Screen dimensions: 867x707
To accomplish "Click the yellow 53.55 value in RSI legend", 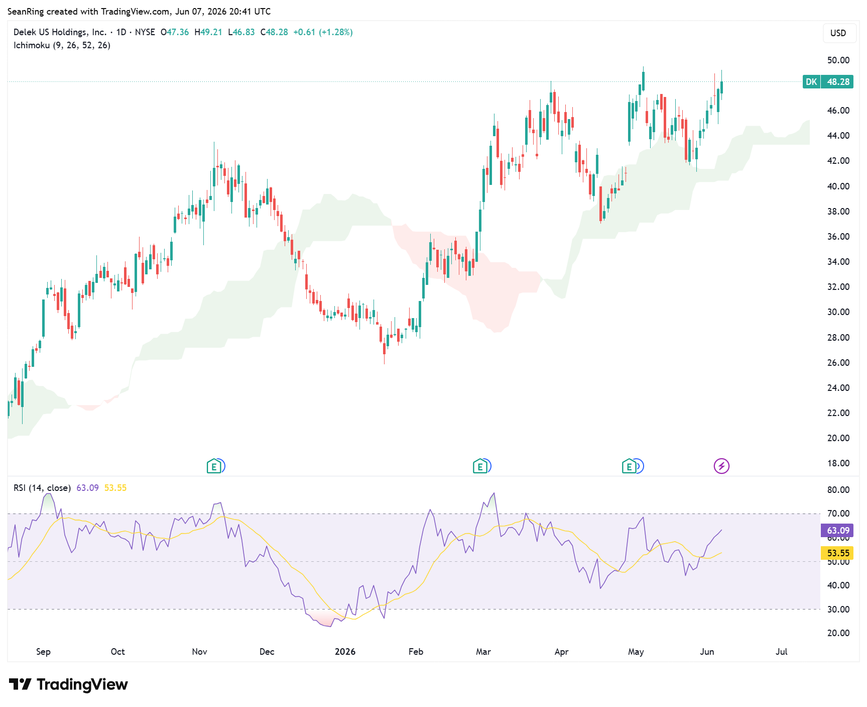I will click(x=115, y=488).
